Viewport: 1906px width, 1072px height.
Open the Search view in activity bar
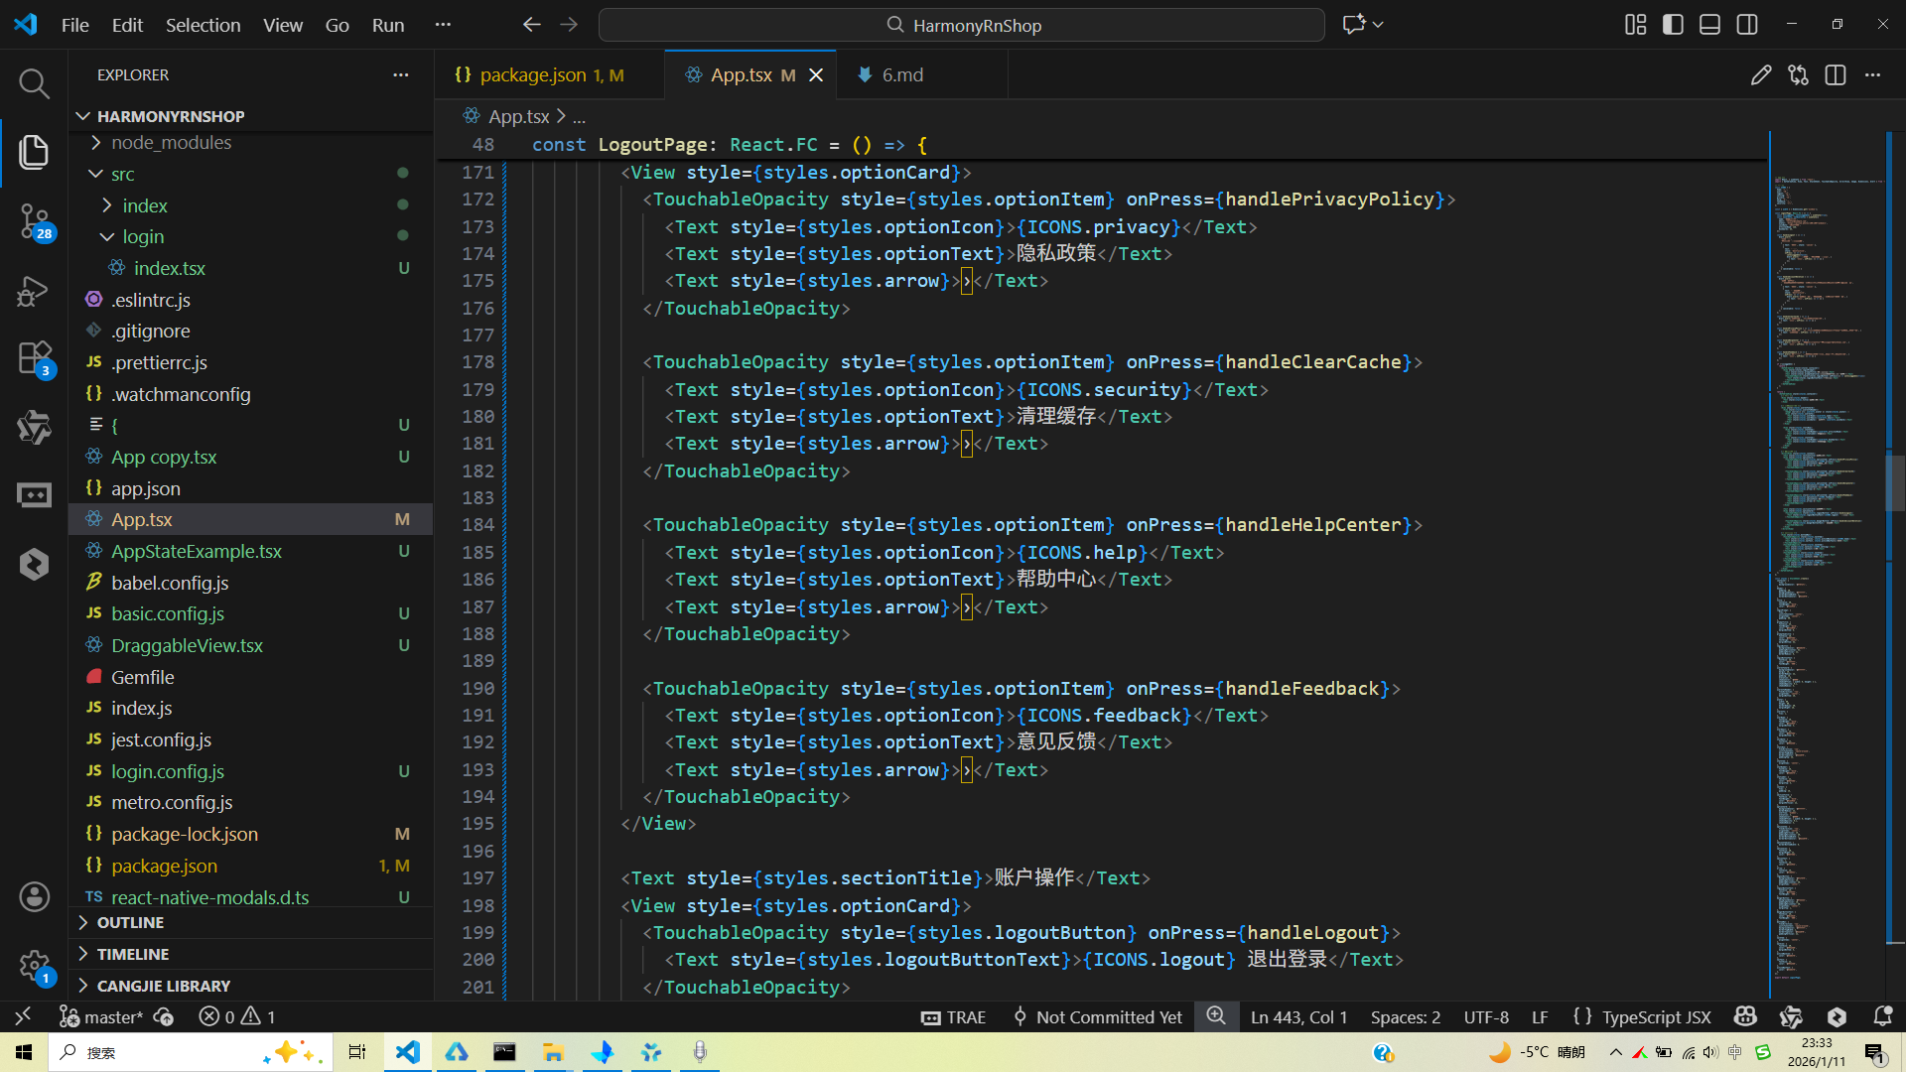[34, 83]
